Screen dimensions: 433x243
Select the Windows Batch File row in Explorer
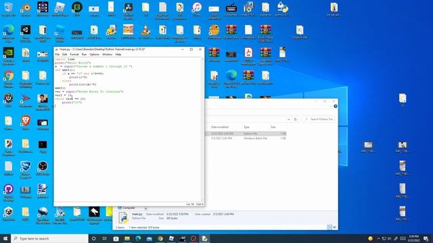point(245,138)
